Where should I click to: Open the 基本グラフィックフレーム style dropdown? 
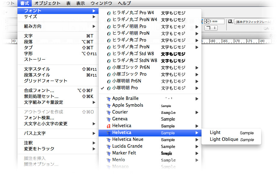tap(254, 22)
